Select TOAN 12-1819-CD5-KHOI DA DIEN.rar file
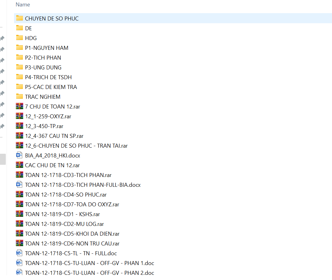This screenshot has width=332, height=280. coord(72,234)
